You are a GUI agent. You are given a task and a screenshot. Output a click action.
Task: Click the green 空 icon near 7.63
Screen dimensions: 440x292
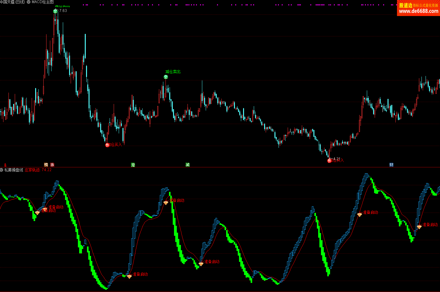tap(55, 11)
